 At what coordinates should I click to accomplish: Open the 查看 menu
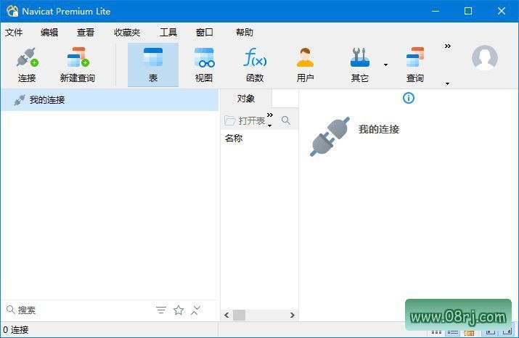pyautogui.click(x=86, y=33)
